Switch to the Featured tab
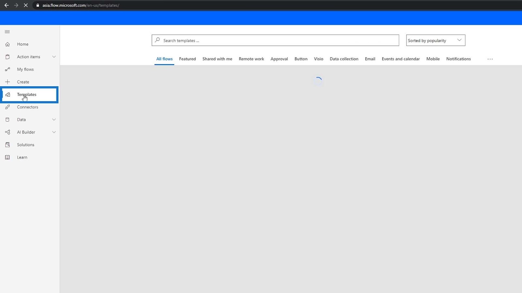The width and height of the screenshot is (522, 293). coord(188,59)
